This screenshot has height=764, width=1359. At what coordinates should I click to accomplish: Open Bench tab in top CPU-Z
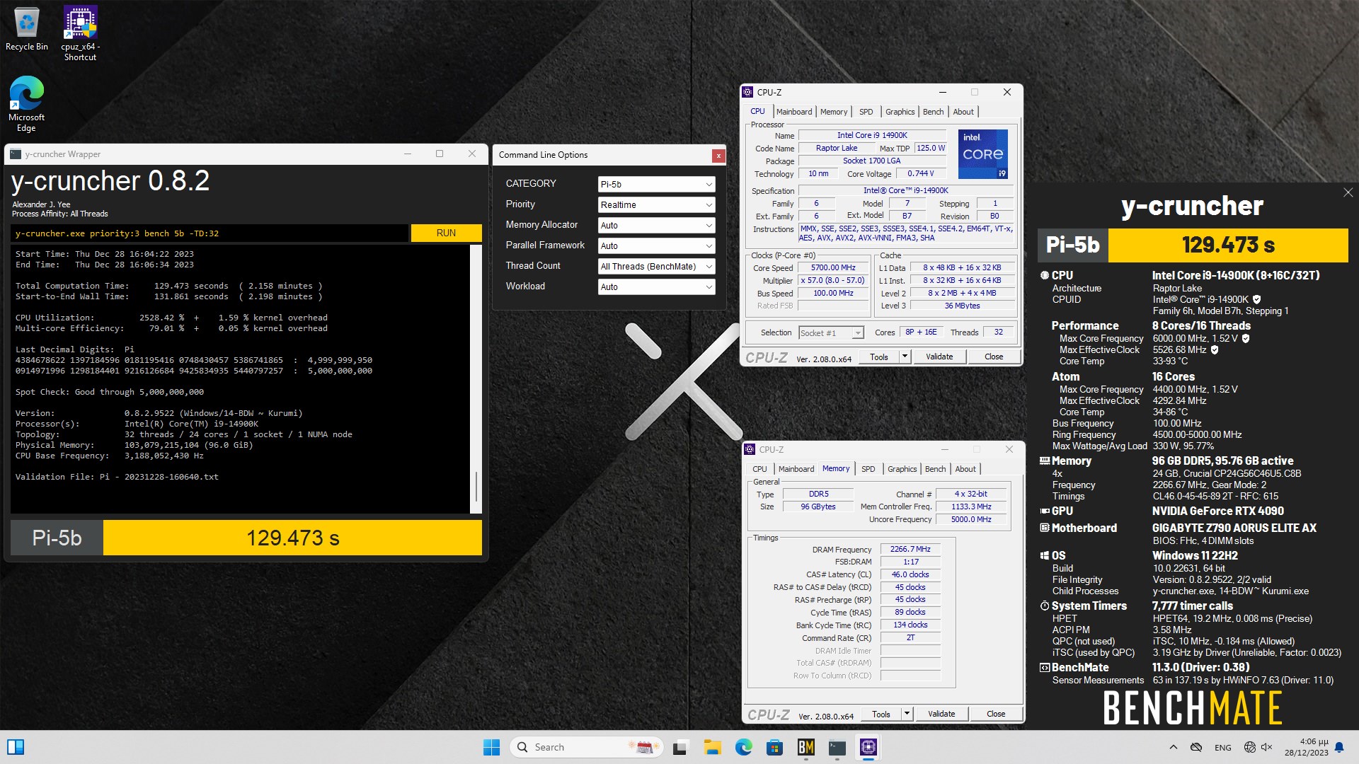(x=933, y=112)
